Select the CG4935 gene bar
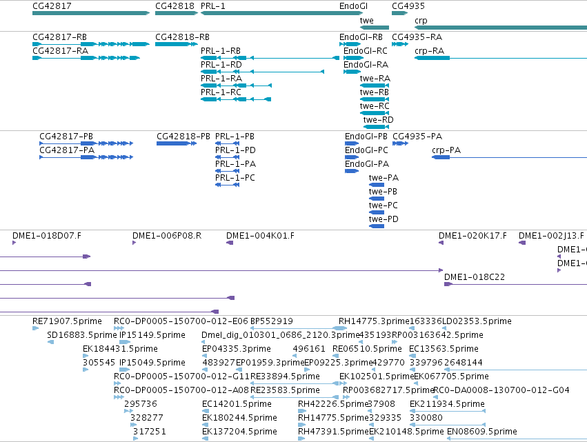 [x=400, y=13]
